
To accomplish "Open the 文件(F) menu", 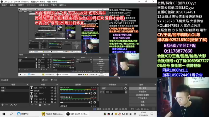I will click(x=4, y=5).
